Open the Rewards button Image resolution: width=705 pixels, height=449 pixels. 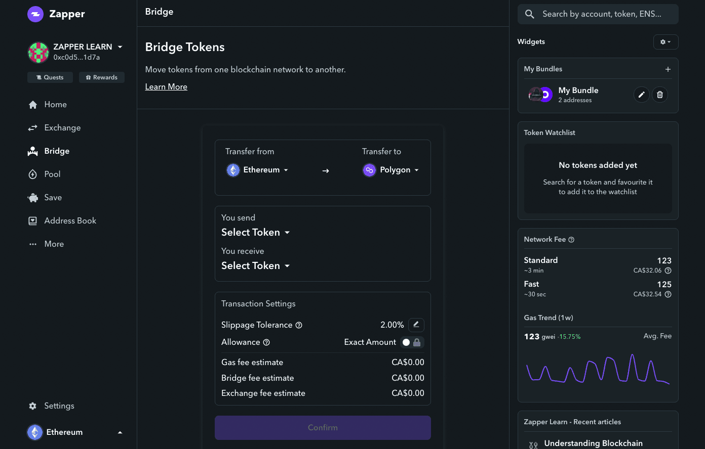[102, 77]
